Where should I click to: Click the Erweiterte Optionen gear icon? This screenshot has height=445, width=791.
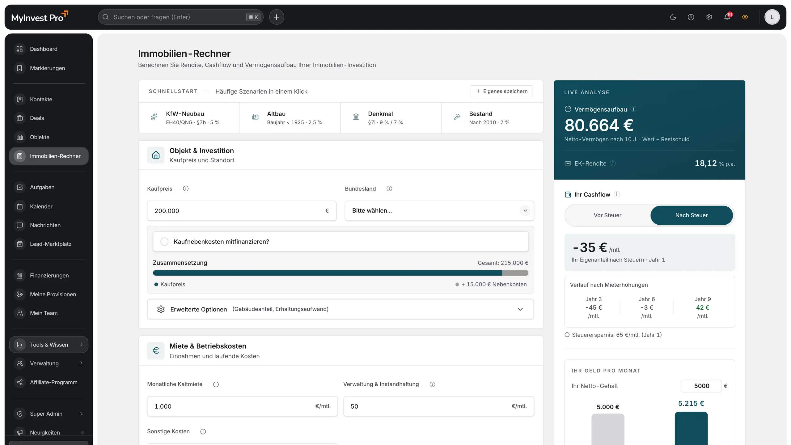(161, 309)
